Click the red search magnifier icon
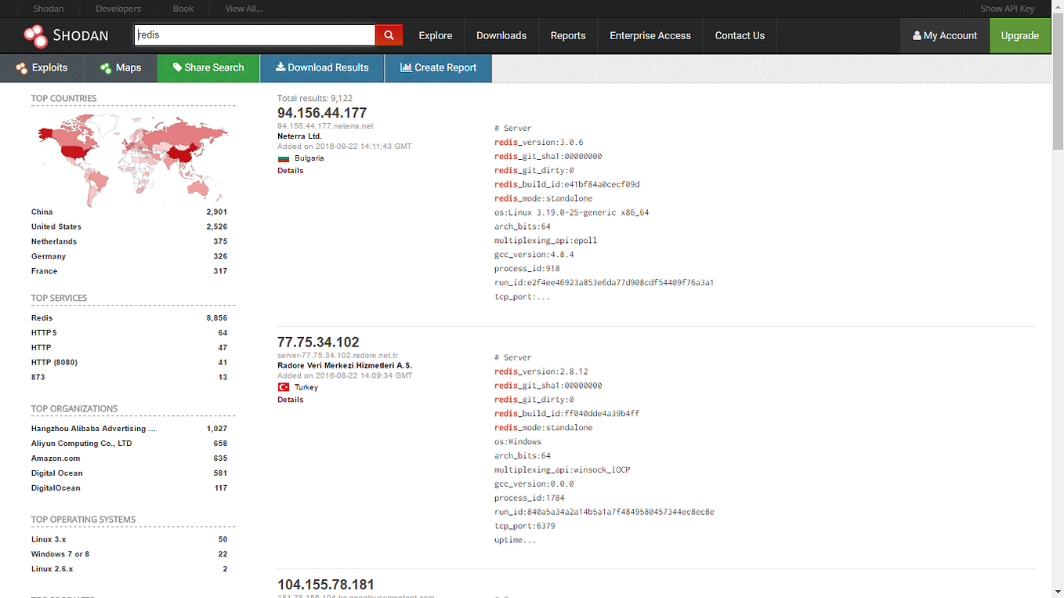The width and height of the screenshot is (1064, 598). [x=389, y=35]
